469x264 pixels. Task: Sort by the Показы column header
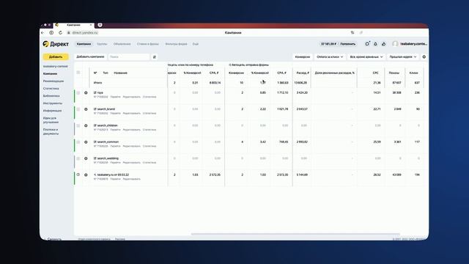coord(394,73)
